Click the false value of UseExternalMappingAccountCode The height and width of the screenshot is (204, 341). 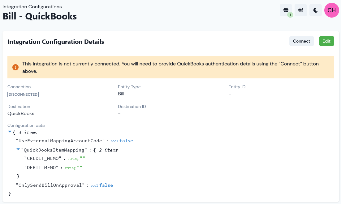click(x=126, y=141)
